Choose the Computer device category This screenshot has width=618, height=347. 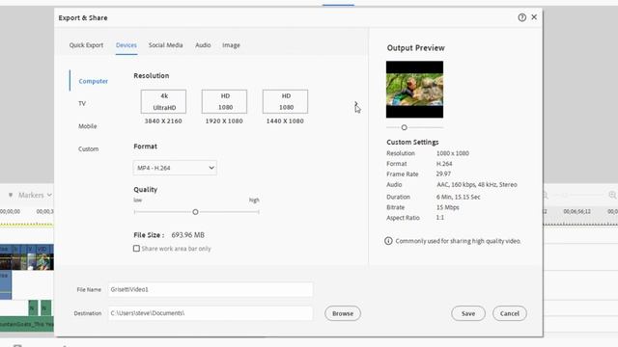point(93,81)
